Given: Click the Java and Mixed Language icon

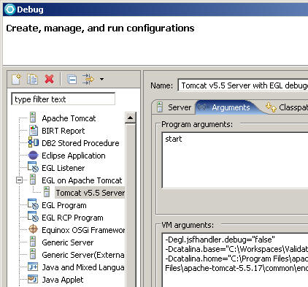Looking at the screenshot, I should tap(33, 267).
